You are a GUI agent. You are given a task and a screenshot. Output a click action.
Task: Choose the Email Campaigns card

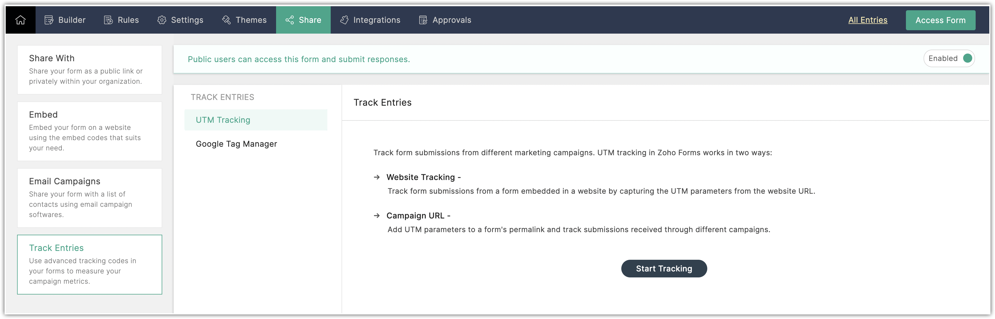click(90, 198)
